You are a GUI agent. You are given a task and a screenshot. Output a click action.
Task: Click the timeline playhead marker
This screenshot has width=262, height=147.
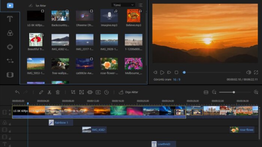pyautogui.click(x=28, y=104)
